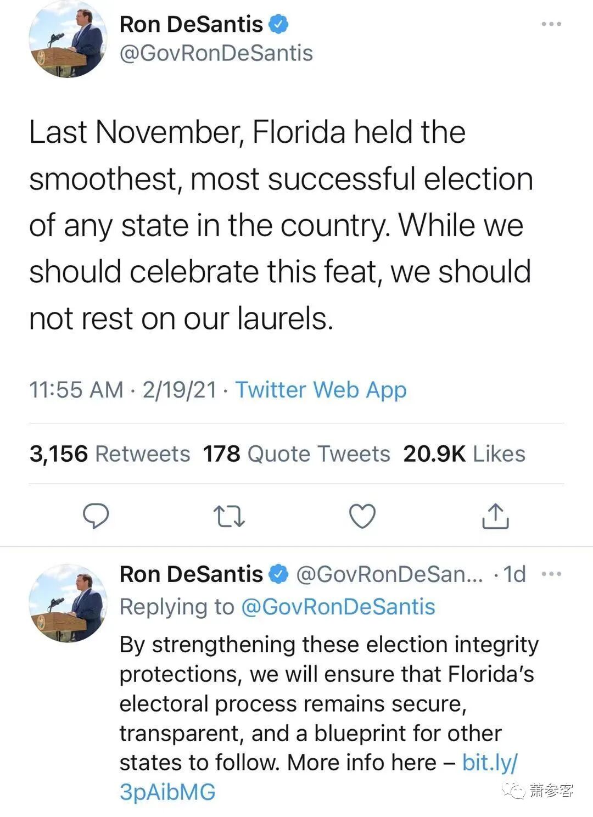View the 3,156 Retweets list
Image resolution: width=593 pixels, height=817 pixels.
tap(110, 454)
